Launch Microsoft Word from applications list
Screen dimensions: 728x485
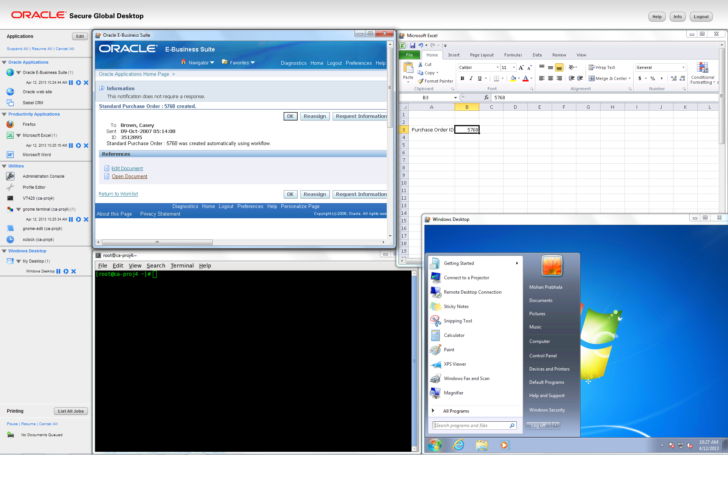36,155
